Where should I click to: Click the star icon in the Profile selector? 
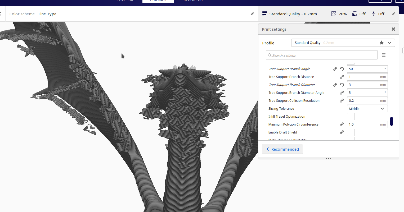pos(381,43)
